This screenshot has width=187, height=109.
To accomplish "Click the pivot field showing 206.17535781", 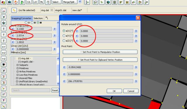I will 100,81.
